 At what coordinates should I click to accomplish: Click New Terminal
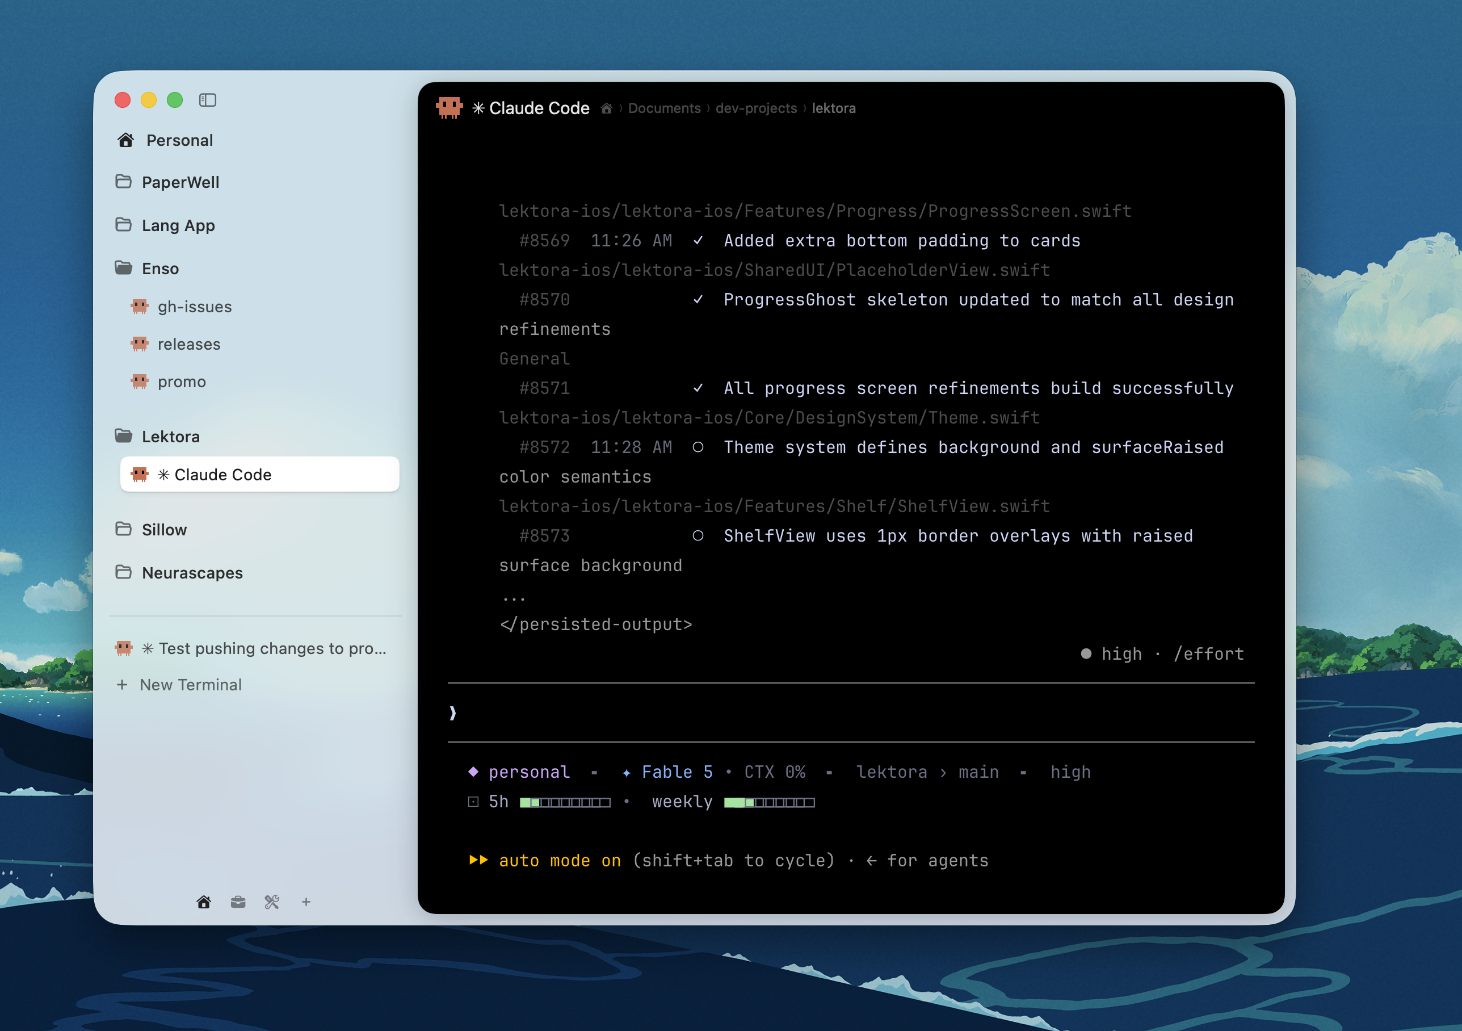(x=179, y=685)
